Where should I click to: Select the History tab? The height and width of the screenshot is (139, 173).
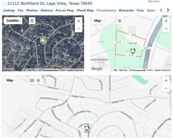pos(47,10)
